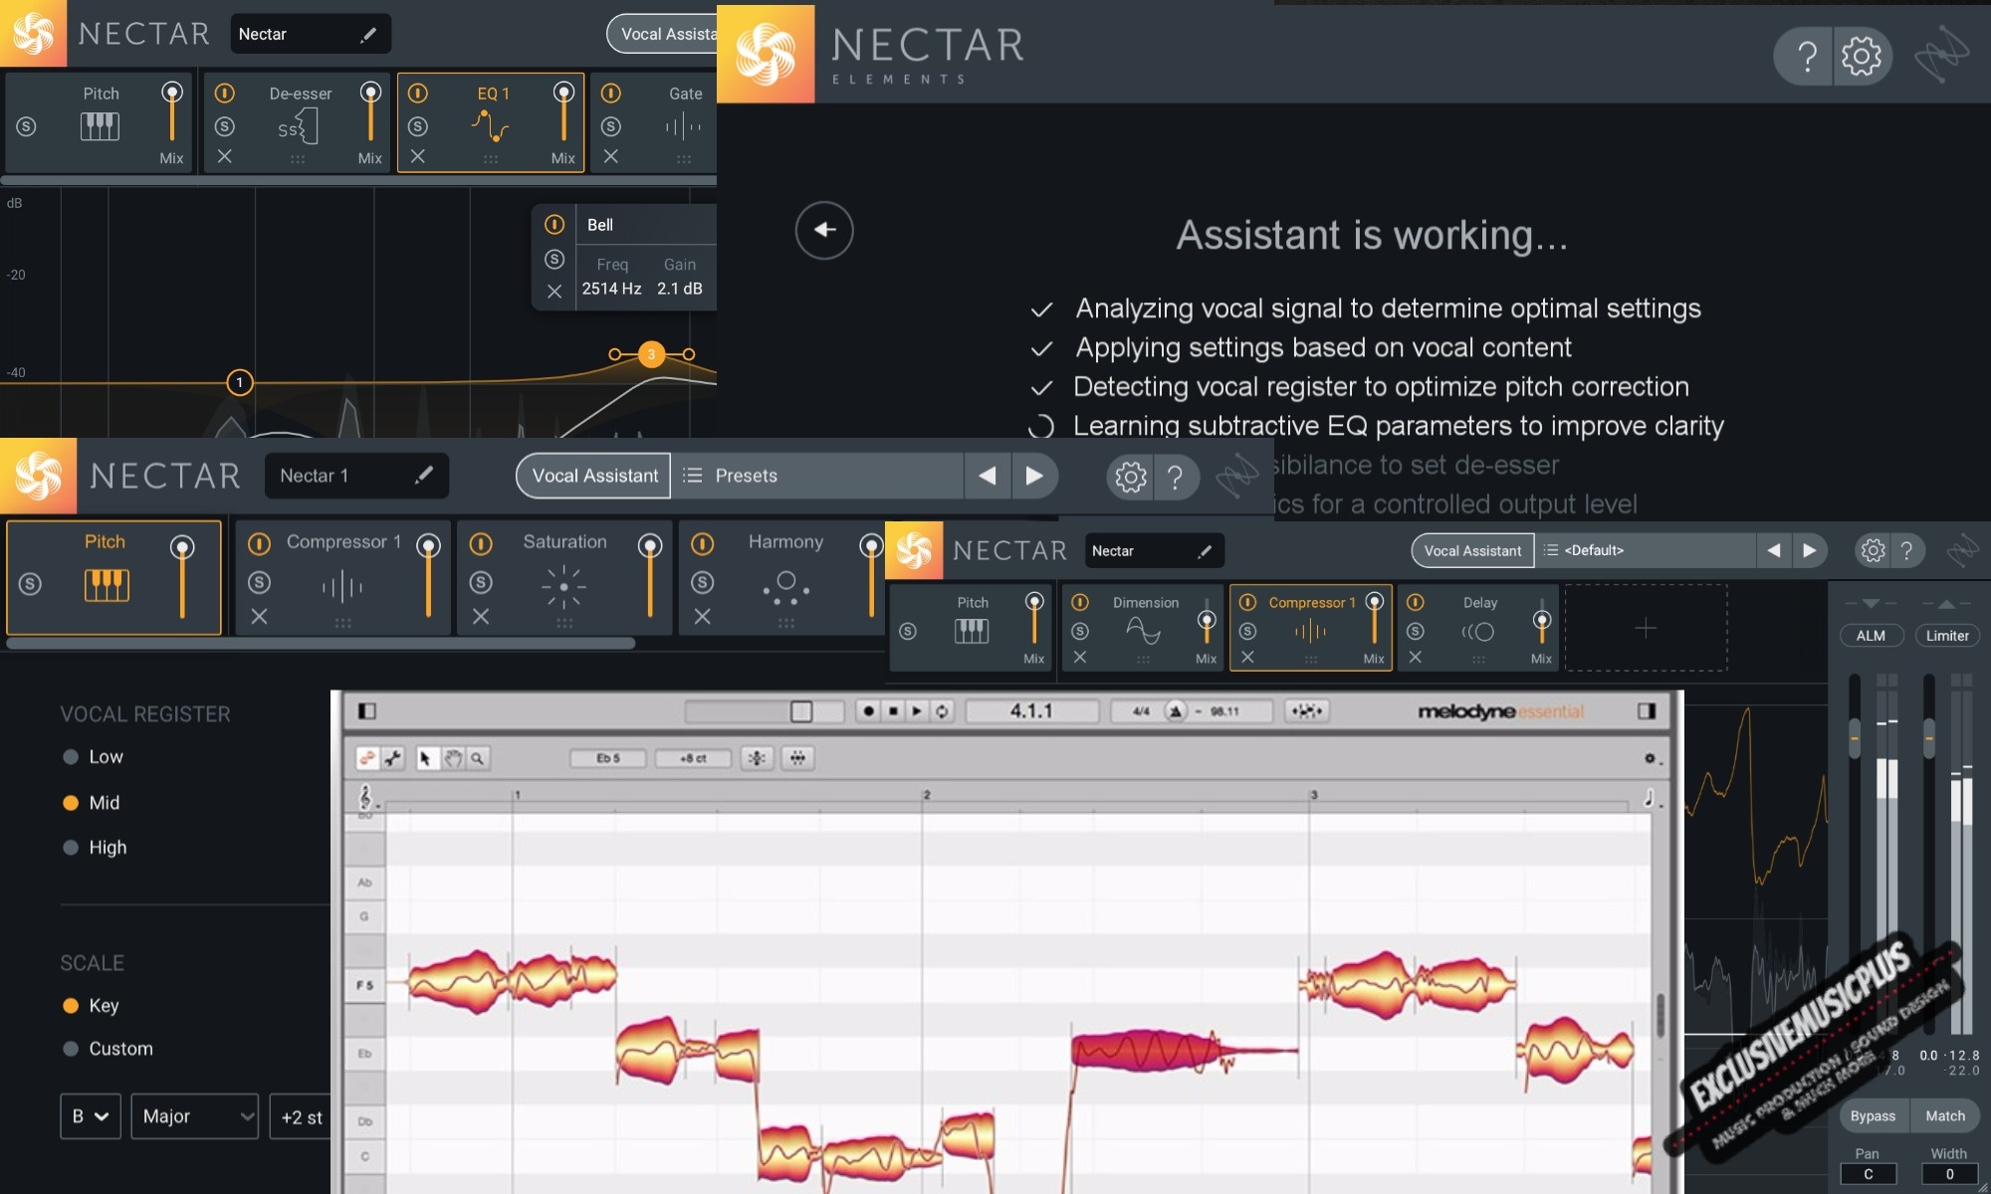This screenshot has width=1991, height=1194.
Task: Solo the Bell EQ band
Action: click(x=554, y=259)
